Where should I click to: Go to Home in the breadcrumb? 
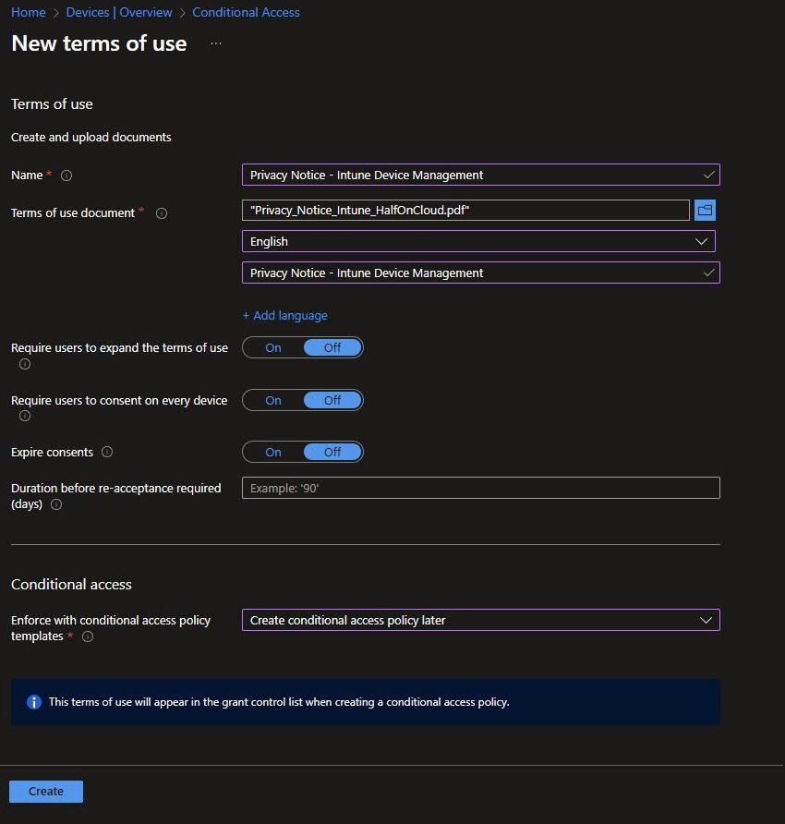[x=28, y=12]
